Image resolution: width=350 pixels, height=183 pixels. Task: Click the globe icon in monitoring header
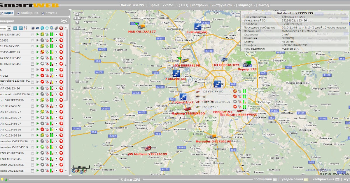coord(51,28)
